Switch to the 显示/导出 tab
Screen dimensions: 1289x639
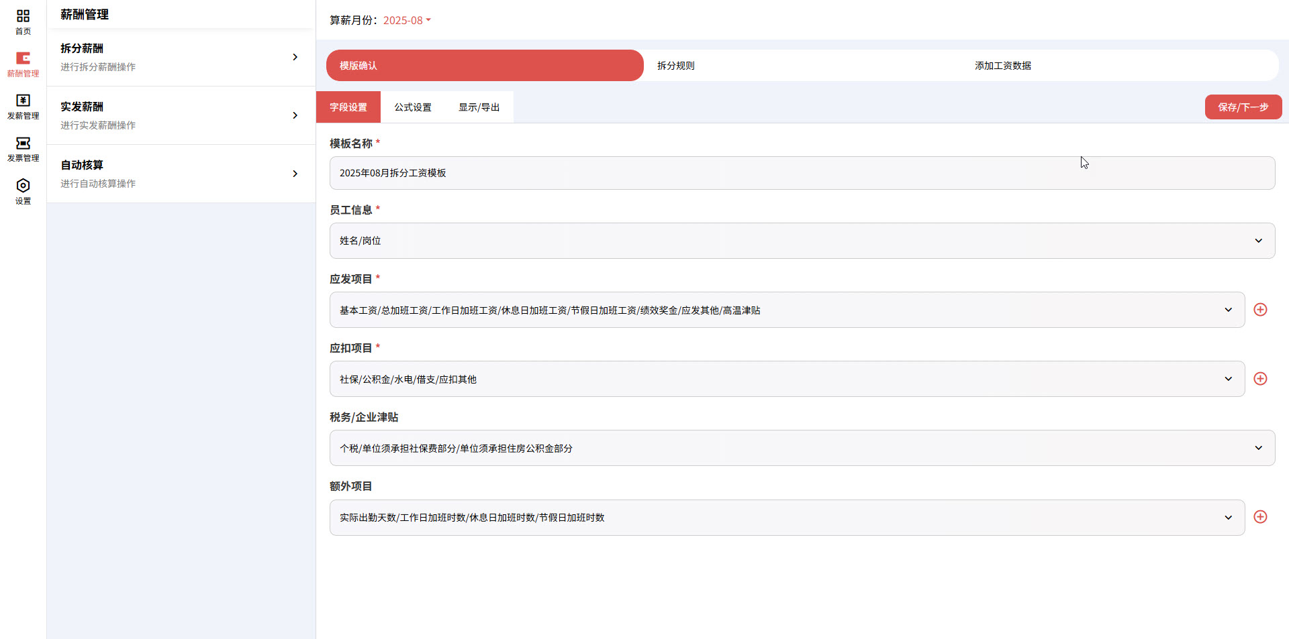[x=478, y=107]
